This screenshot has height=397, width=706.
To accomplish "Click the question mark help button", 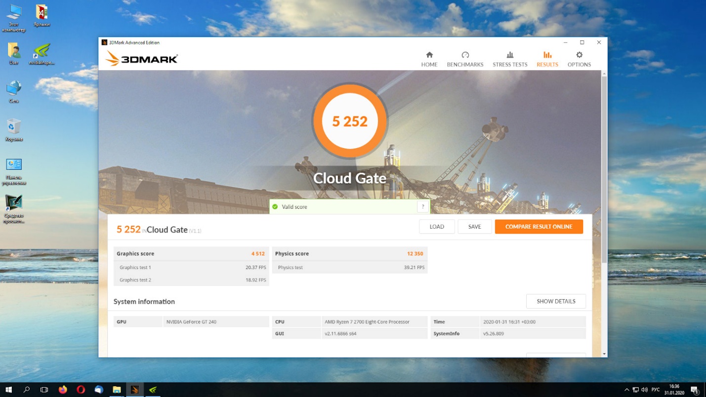I will 423,206.
